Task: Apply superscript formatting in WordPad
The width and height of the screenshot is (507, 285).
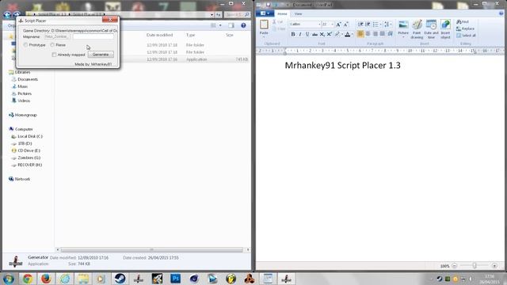Action: tap(330, 34)
